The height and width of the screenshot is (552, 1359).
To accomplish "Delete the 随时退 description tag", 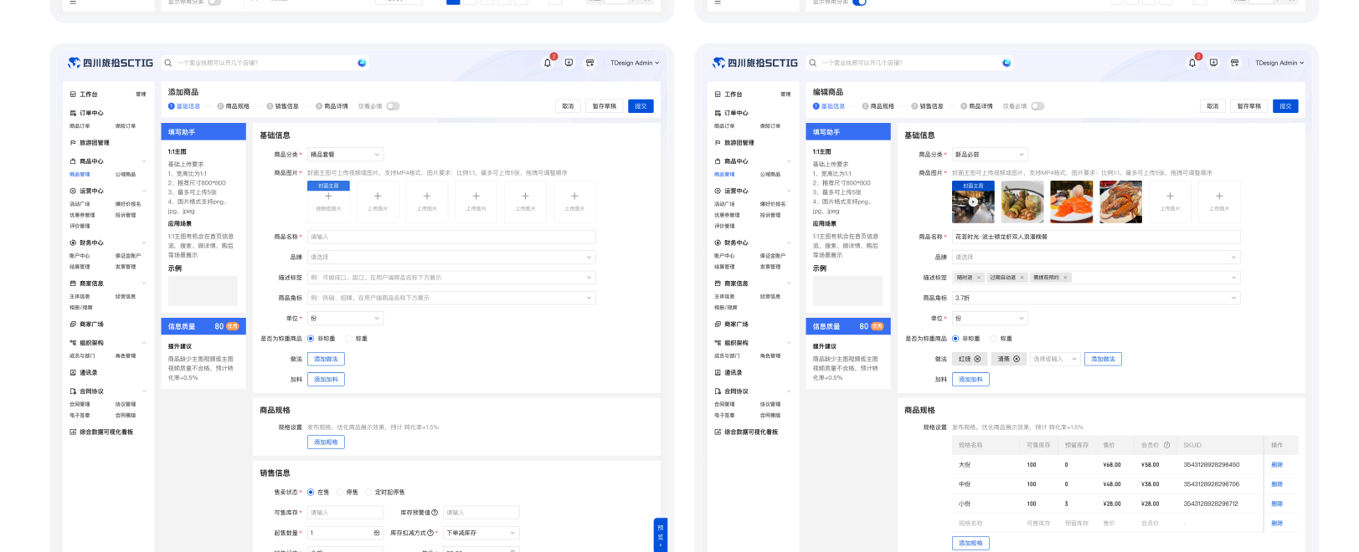I will (980, 278).
